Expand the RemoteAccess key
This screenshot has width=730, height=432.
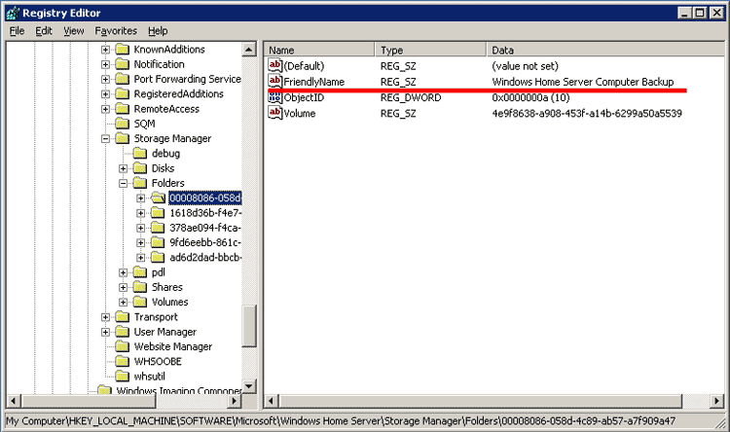(106, 109)
